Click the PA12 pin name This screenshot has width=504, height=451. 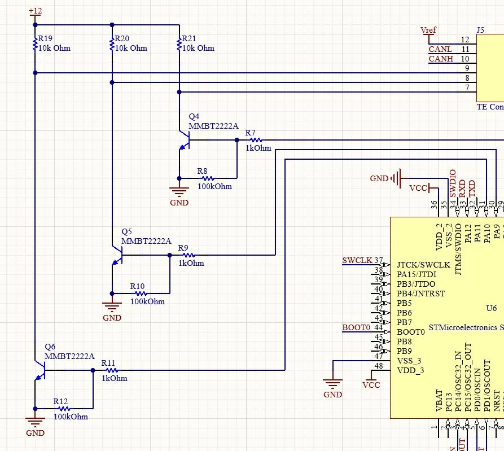pyautogui.click(x=468, y=233)
